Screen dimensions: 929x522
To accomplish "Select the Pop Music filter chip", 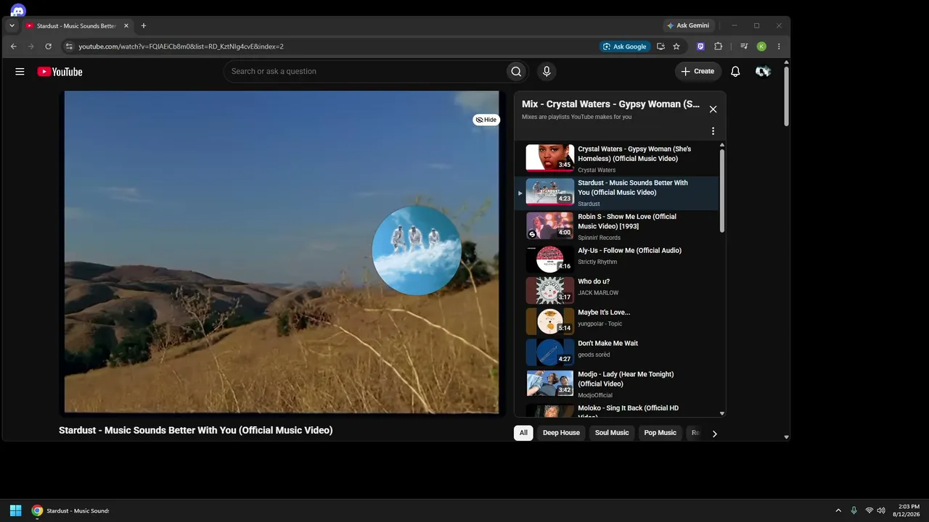I will [x=660, y=433].
